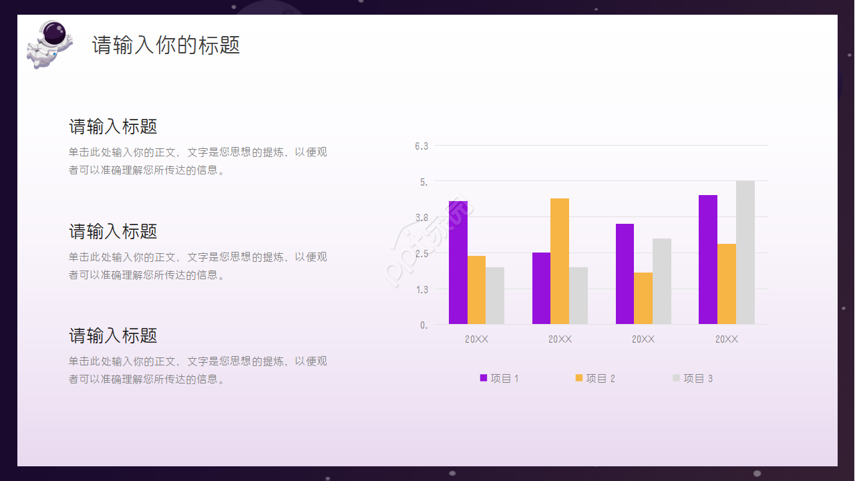The width and height of the screenshot is (855, 481).
Task: Click the purple bar in the last group
Action: [x=708, y=259]
